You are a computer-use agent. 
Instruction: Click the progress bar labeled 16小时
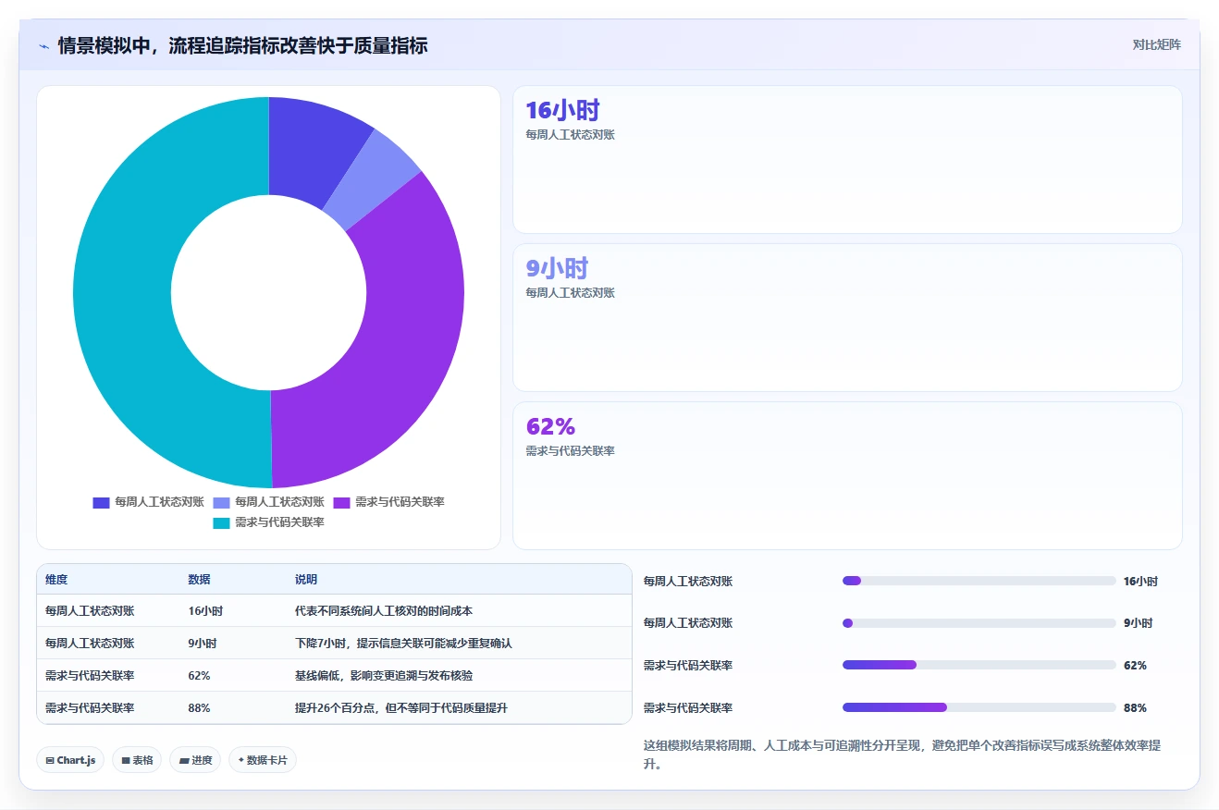coord(979,581)
